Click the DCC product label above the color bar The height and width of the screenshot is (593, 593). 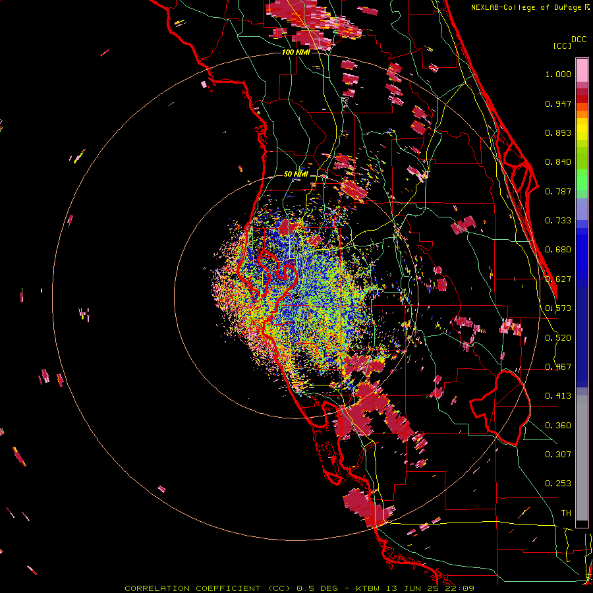(579, 40)
